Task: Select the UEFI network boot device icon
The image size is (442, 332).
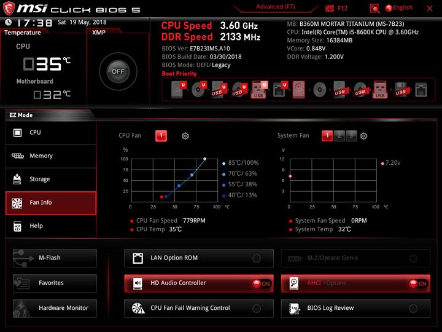Action: [280, 90]
